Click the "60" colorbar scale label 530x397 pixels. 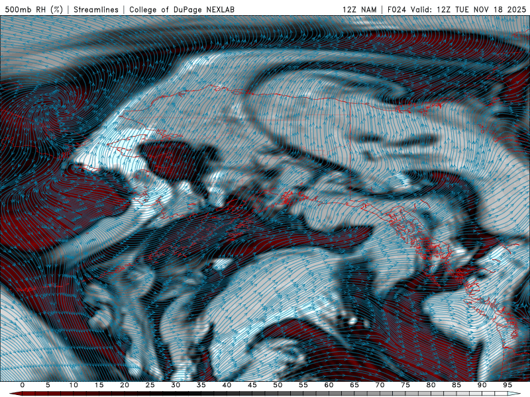329,385
